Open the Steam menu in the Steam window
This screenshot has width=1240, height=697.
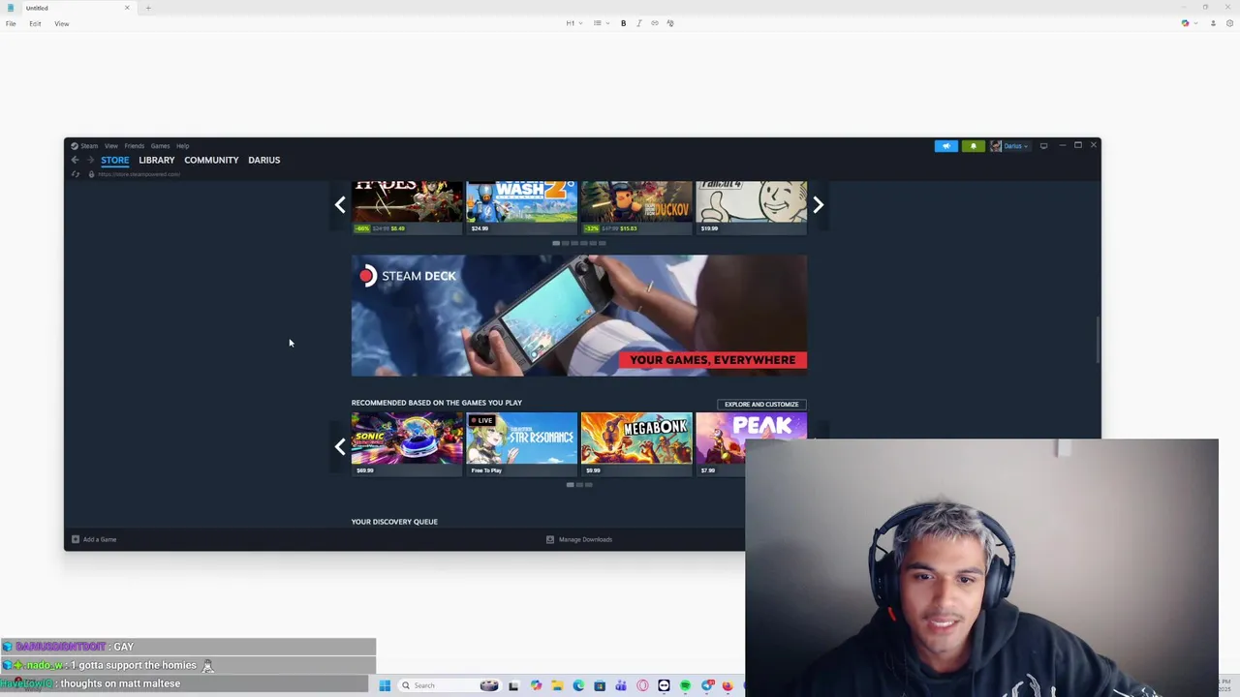pos(88,146)
